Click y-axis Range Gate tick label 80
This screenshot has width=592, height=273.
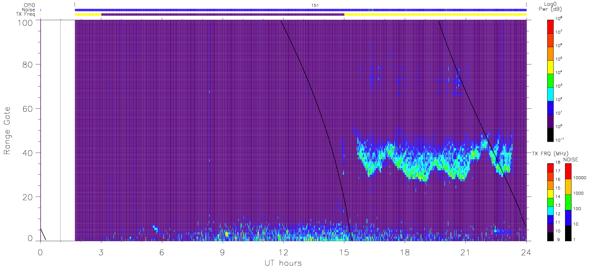point(28,64)
